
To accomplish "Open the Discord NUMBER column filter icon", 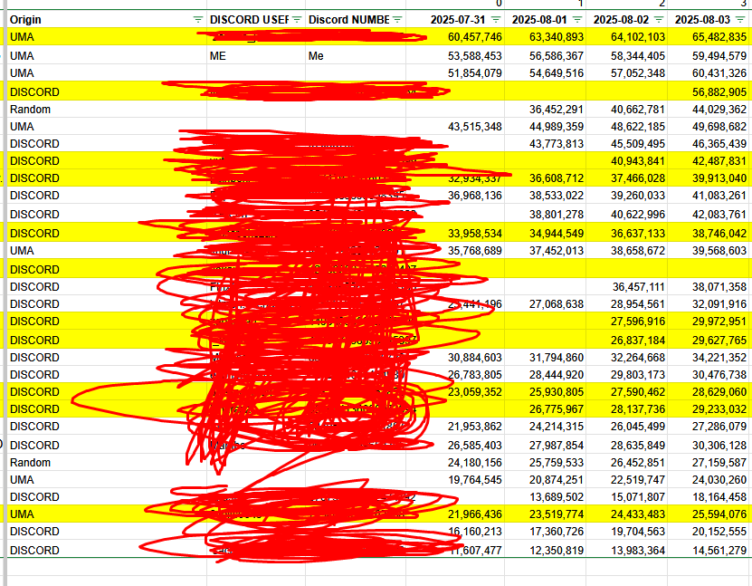I will click(x=397, y=20).
